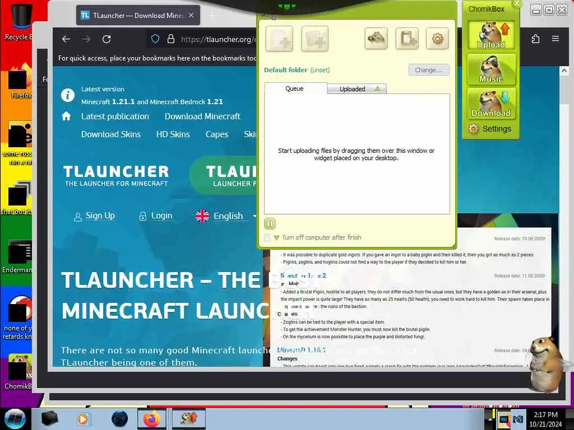Open media player in taskbar
Viewport: 574px width, 430px height.
click(x=84, y=419)
